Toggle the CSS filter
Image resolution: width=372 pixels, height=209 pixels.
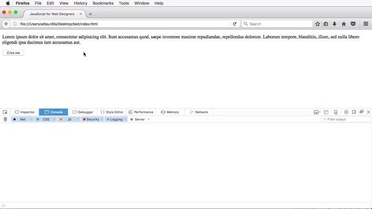point(44,120)
